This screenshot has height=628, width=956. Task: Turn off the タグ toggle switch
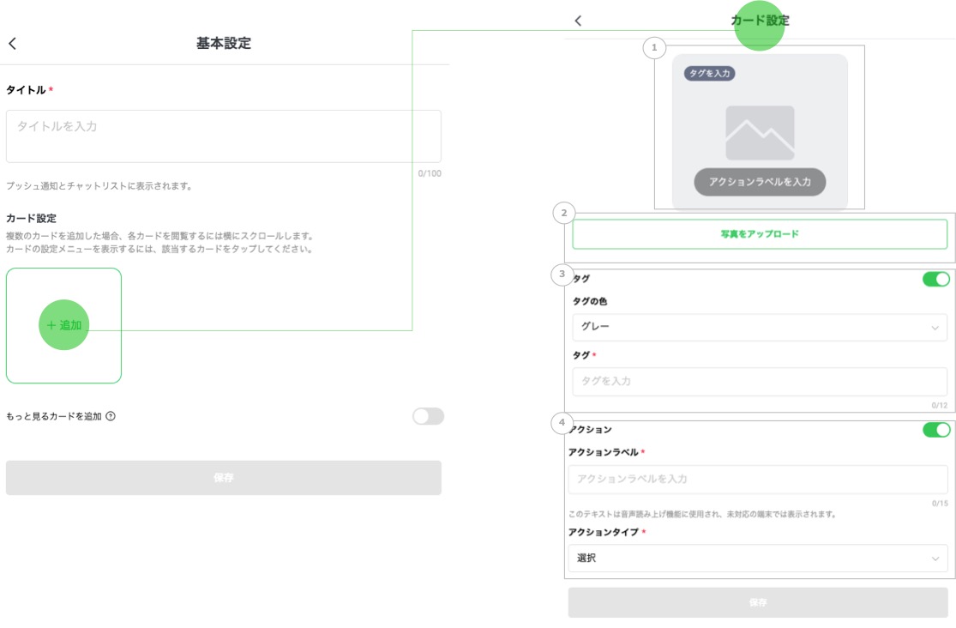pyautogui.click(x=935, y=279)
